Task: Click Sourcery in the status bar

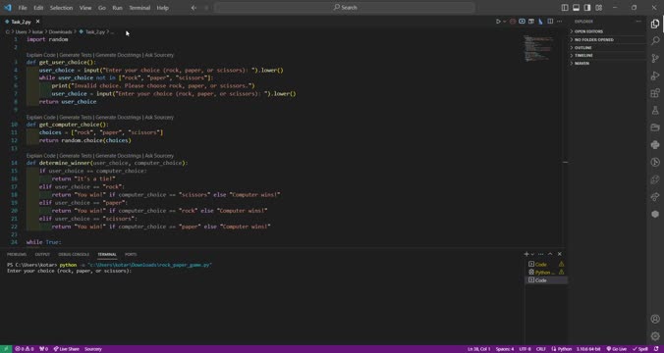Action: coord(93,349)
